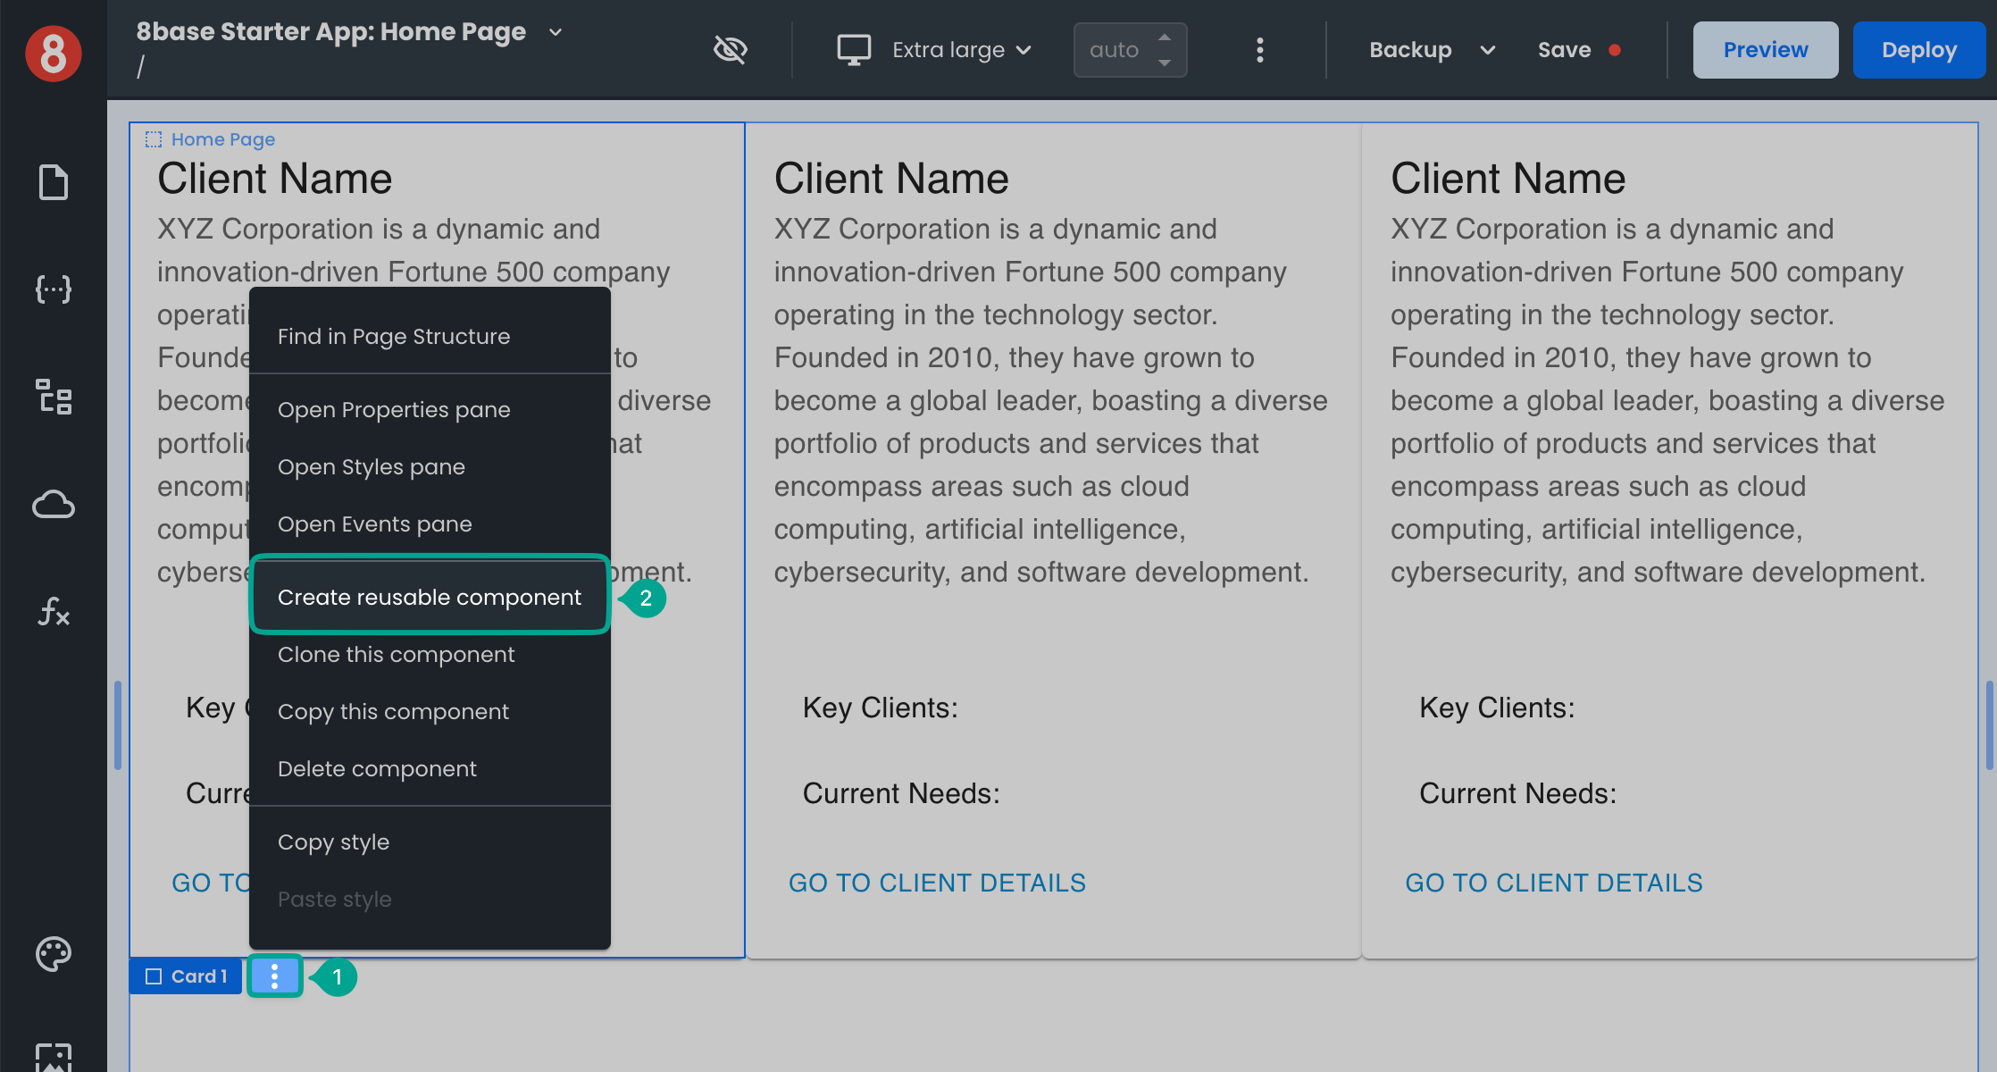Viewport: 1997px width, 1072px height.
Task: Select Create reusable component menu item
Action: [x=428, y=596]
